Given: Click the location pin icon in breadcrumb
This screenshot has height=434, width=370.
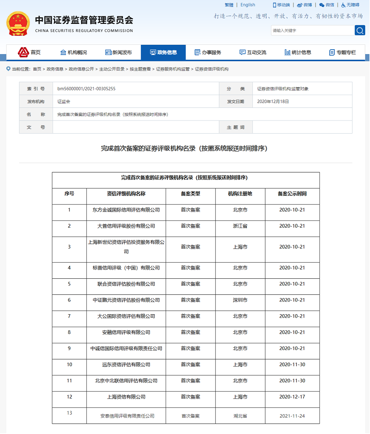Looking at the screenshot, I should 8,69.
